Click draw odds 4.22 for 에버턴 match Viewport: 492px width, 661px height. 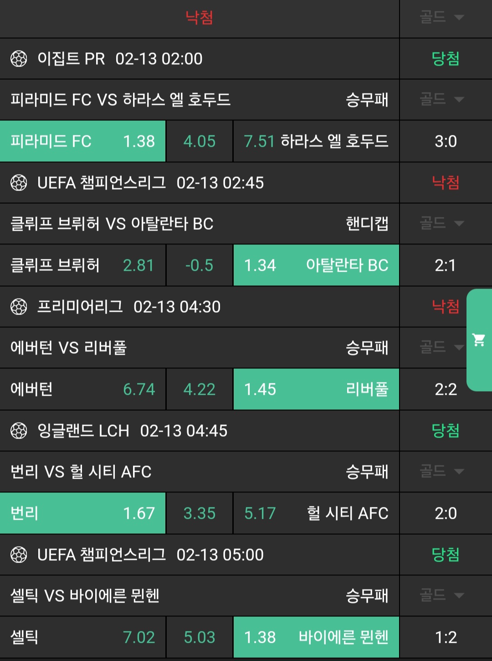[x=200, y=389]
